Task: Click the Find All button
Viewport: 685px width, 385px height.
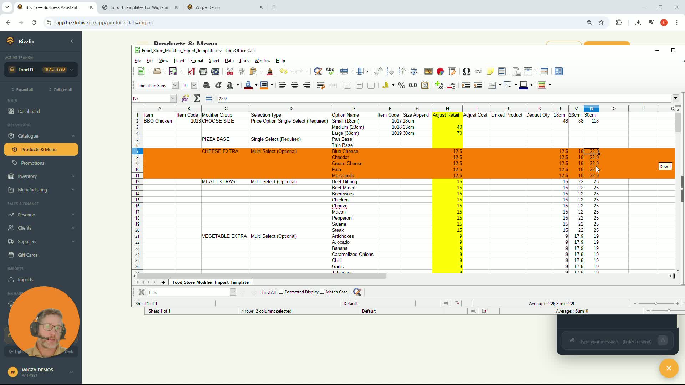Action: pos(268,292)
